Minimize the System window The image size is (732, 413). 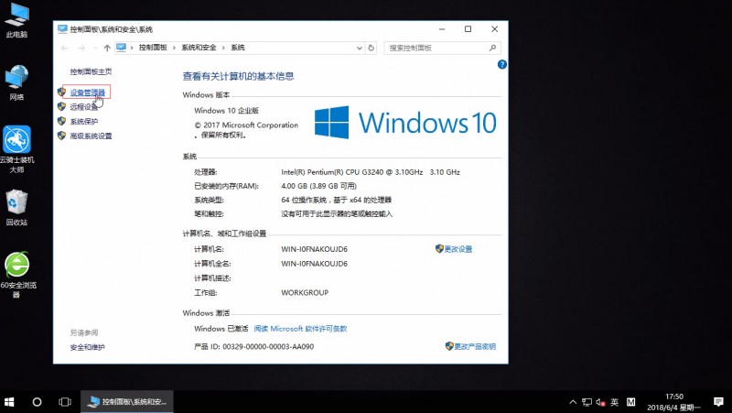(442, 29)
